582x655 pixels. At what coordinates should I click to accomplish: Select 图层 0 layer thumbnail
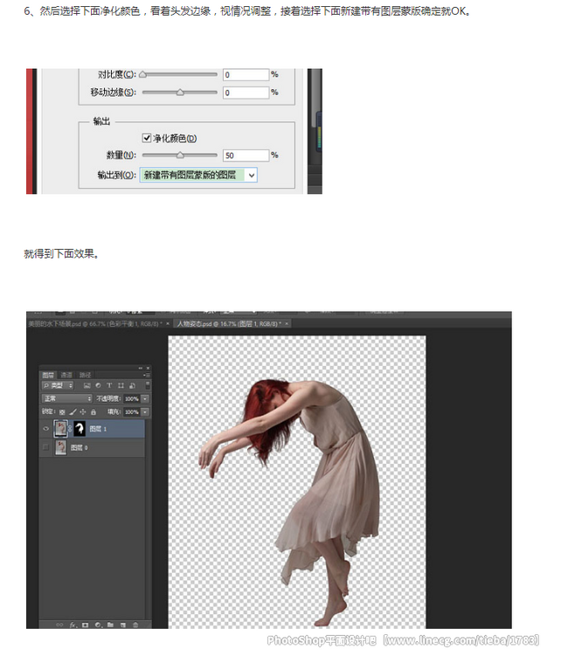(x=61, y=447)
